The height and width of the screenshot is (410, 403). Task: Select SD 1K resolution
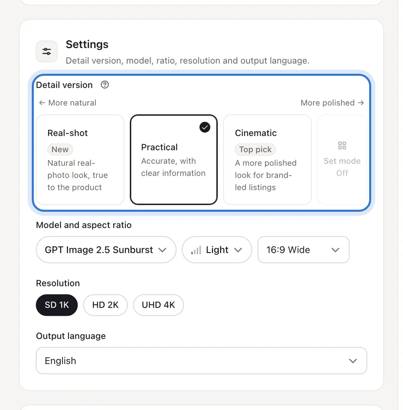click(57, 305)
